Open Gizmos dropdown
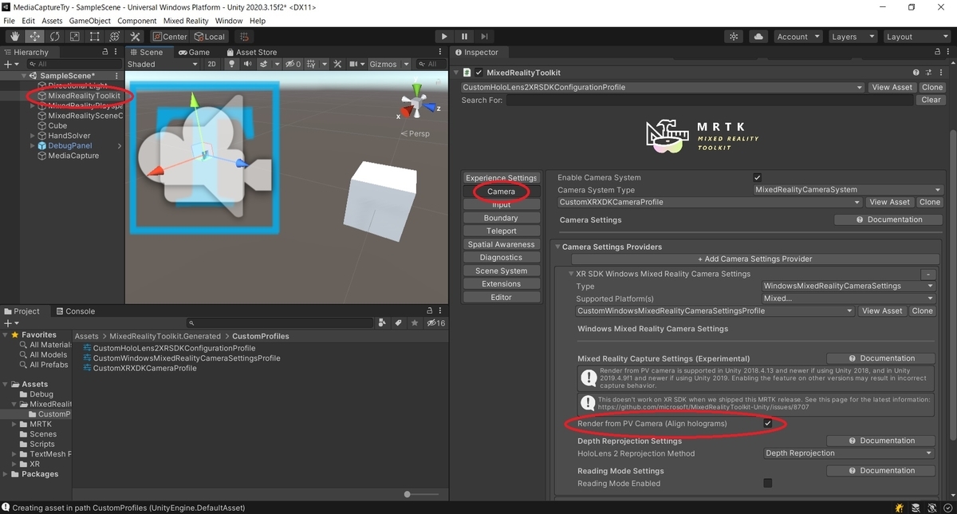This screenshot has height=514, width=957. 388,64
